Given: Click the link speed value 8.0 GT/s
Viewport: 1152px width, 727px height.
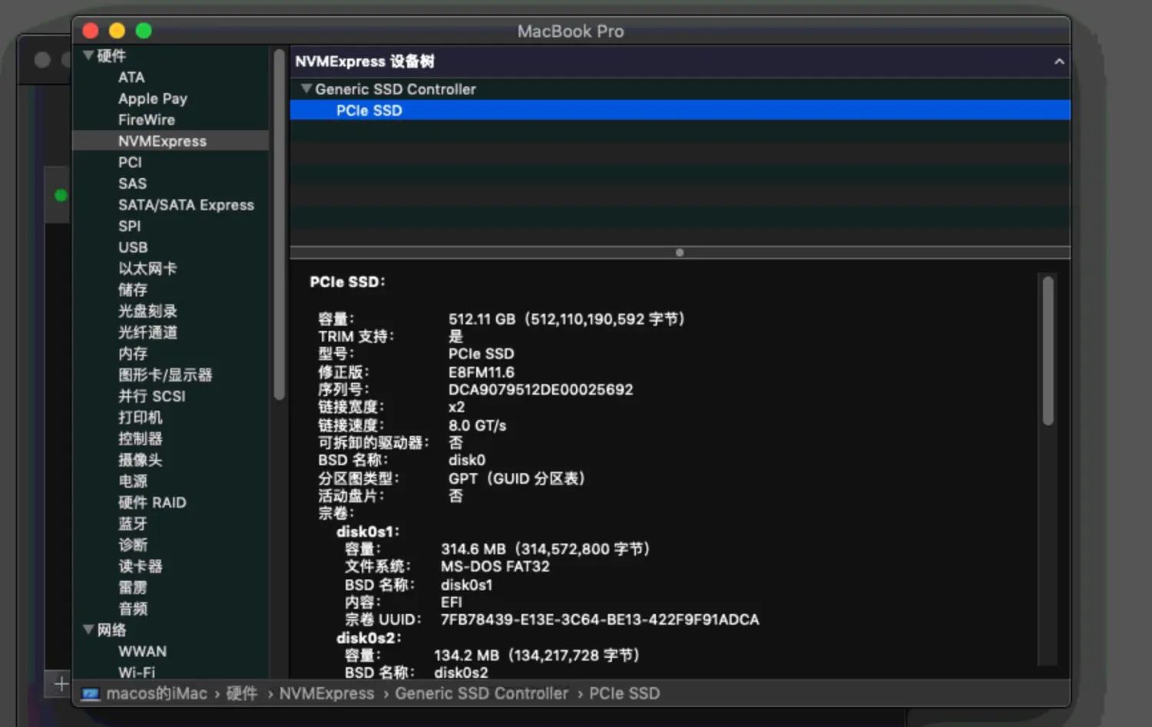Looking at the screenshot, I should coord(477,425).
